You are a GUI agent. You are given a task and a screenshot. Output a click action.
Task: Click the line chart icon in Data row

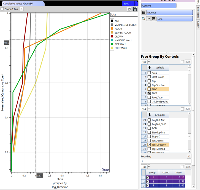[148, 19]
